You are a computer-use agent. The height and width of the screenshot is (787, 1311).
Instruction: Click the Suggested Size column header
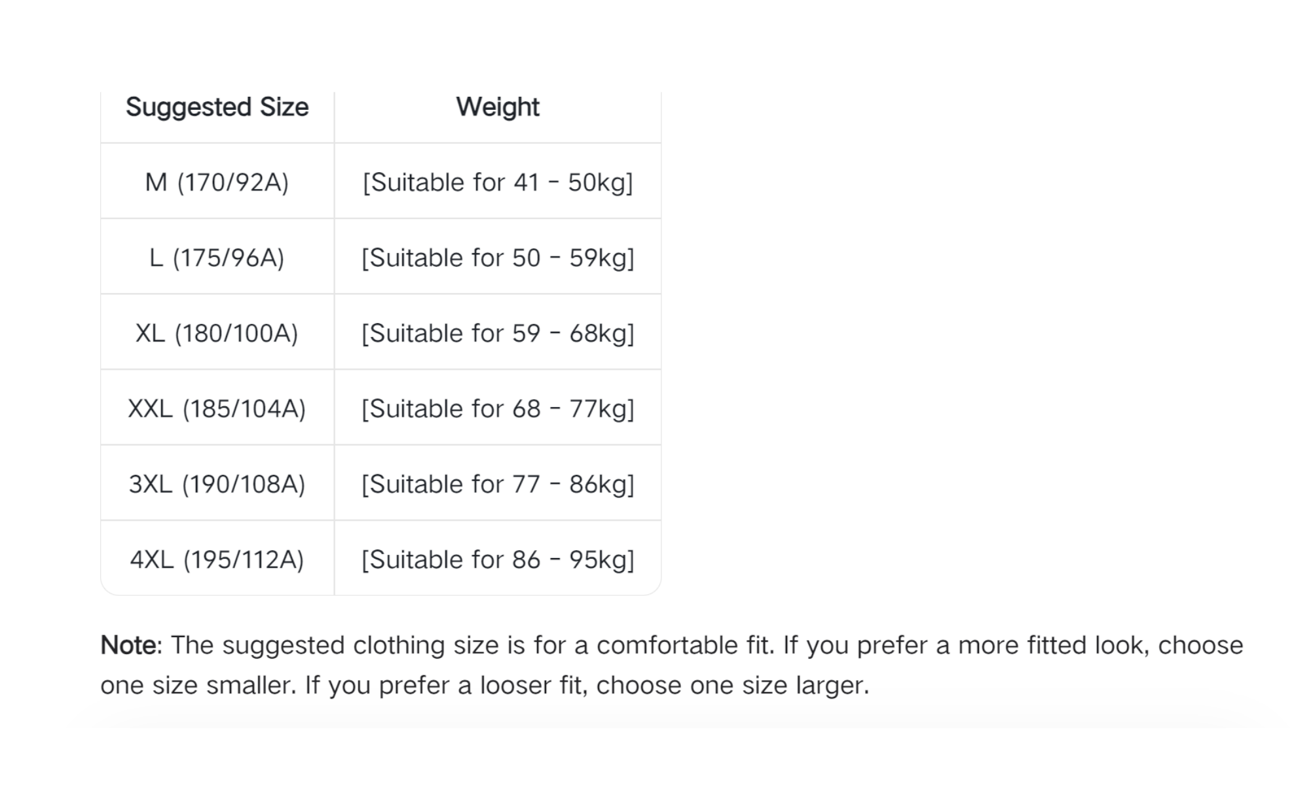coord(217,107)
